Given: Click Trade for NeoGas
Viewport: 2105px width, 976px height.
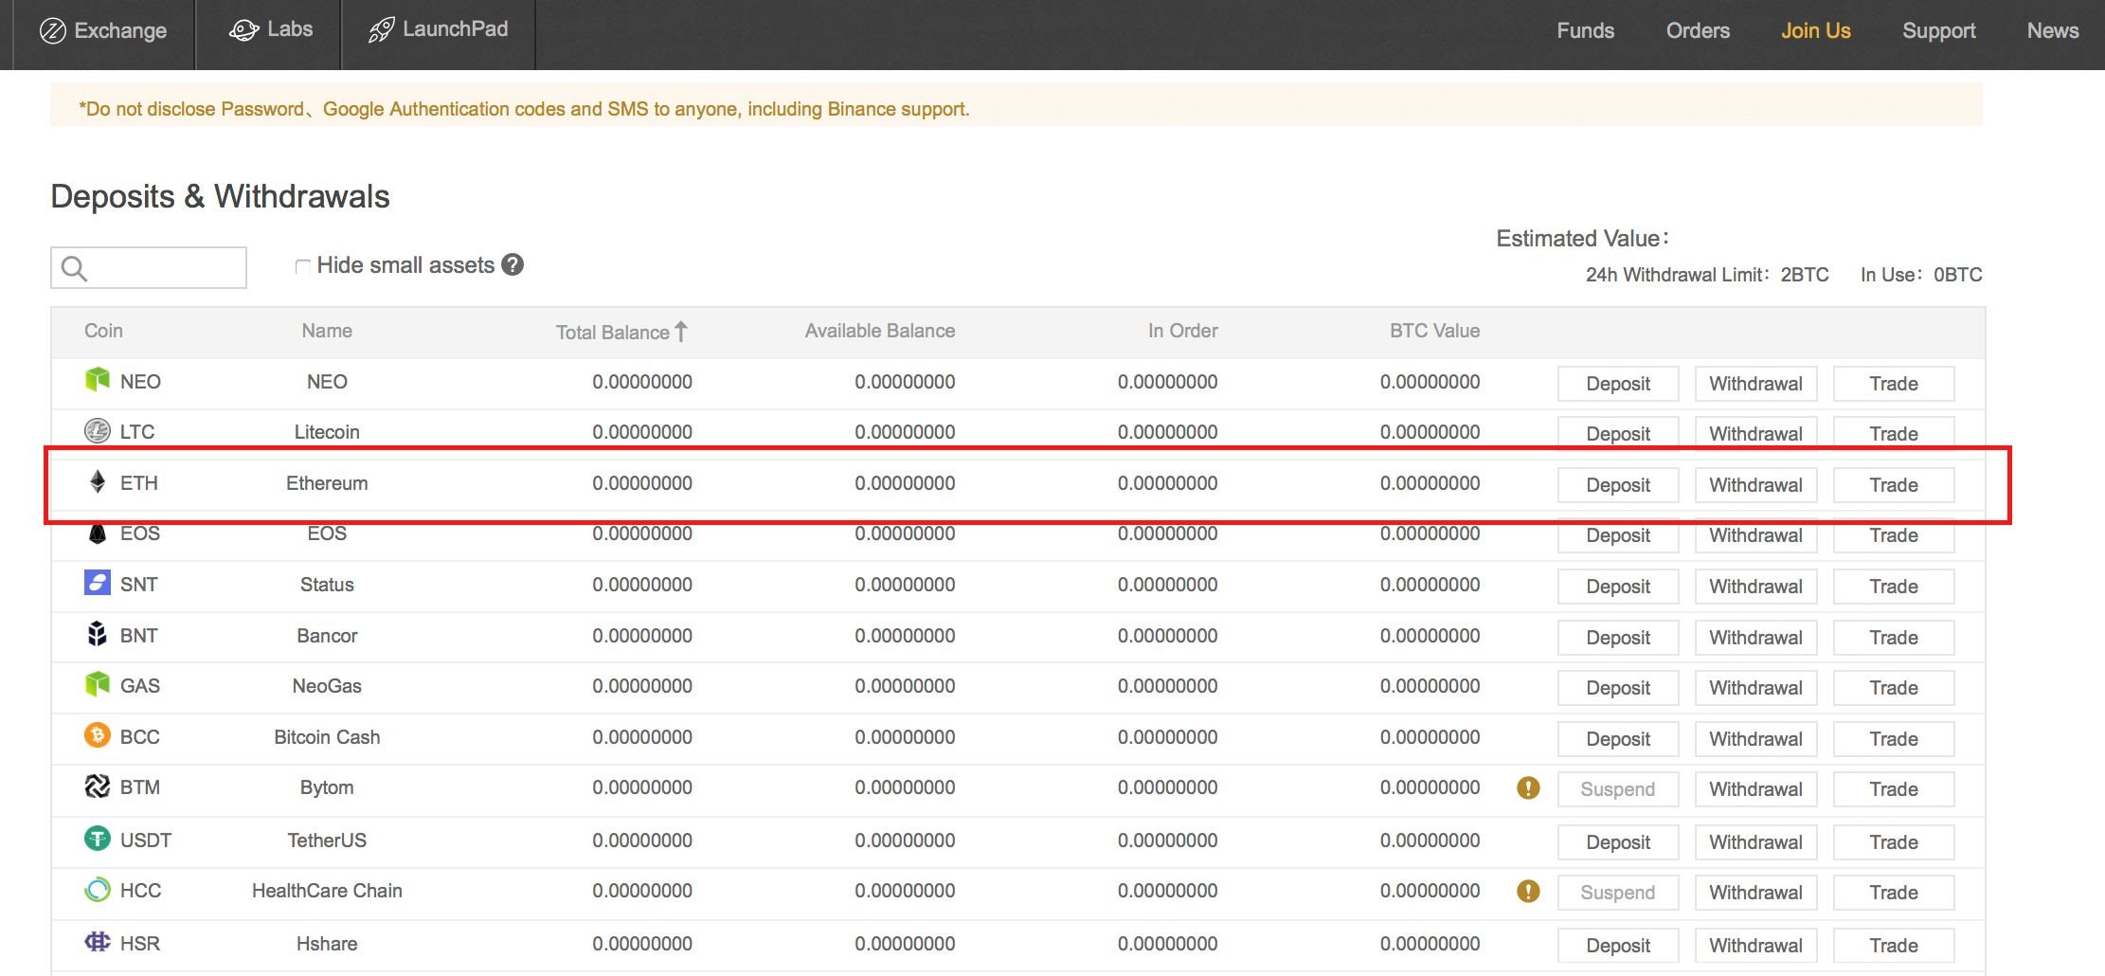Looking at the screenshot, I should 1894,688.
